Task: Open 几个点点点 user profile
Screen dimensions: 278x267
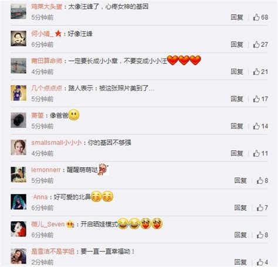Action: 47,88
